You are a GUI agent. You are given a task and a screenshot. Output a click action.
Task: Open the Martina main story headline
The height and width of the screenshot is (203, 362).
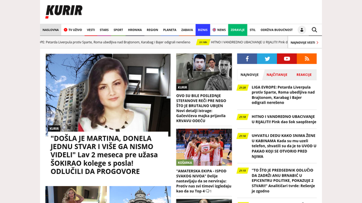(104, 155)
